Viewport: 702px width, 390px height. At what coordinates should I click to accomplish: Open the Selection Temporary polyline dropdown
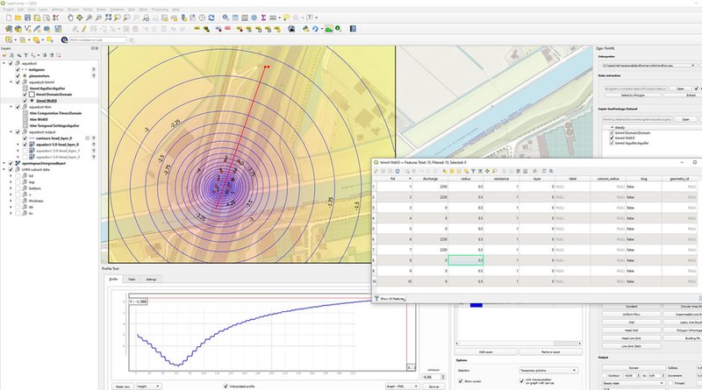click(548, 371)
